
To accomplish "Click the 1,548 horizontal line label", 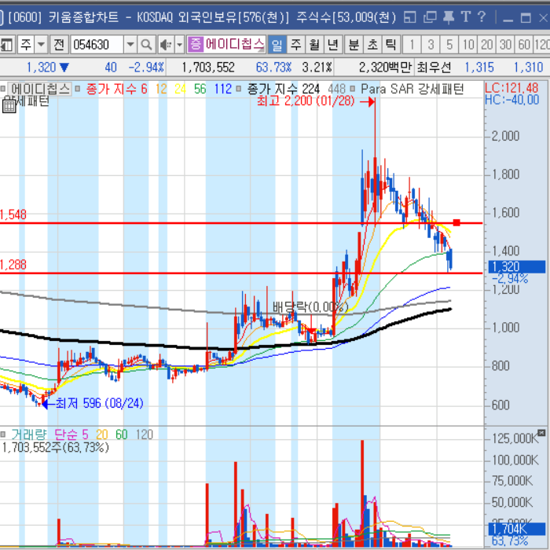I will [13, 214].
